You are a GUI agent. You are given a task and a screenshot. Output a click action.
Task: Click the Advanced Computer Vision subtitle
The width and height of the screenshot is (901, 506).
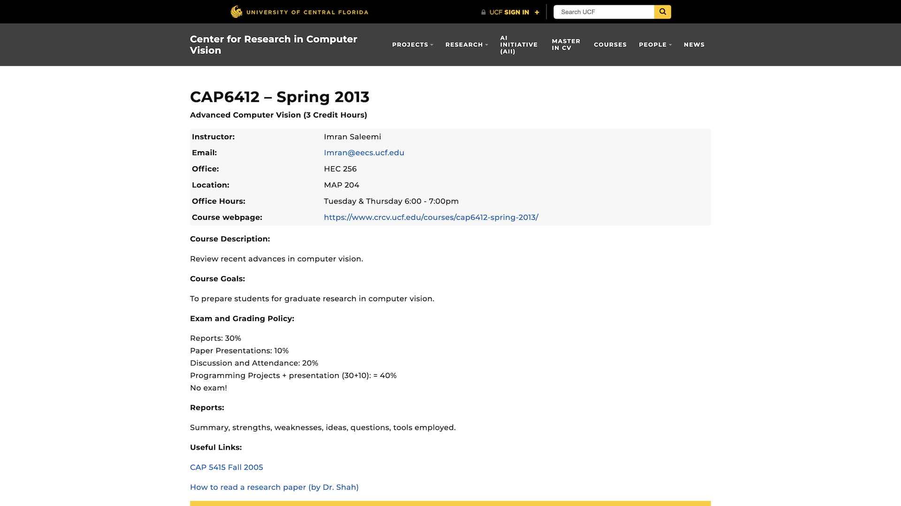[279, 115]
